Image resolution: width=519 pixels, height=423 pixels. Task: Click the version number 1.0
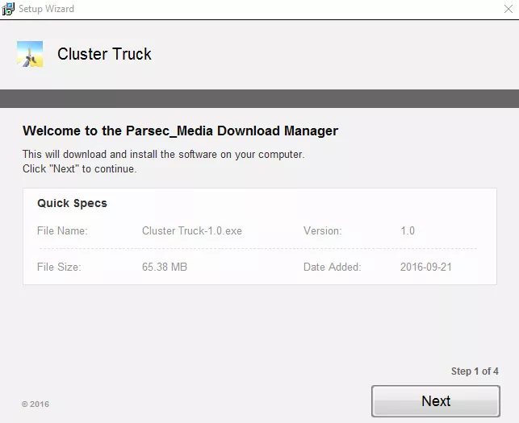tap(408, 230)
